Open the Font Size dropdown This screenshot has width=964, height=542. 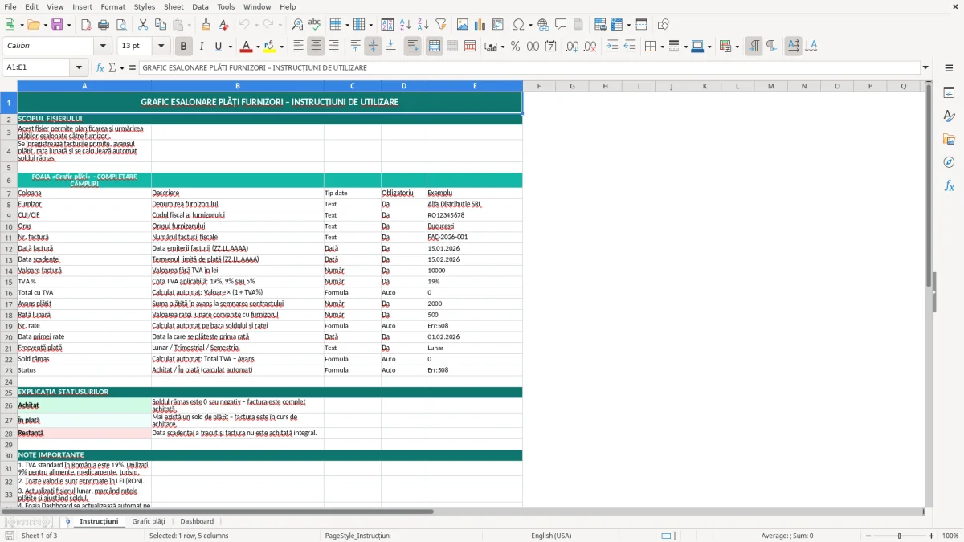(161, 47)
